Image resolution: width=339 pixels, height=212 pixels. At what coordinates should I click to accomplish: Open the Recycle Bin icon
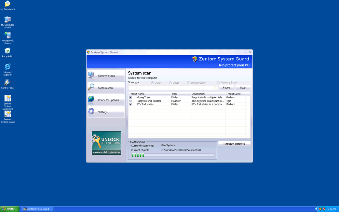[x=7, y=51]
